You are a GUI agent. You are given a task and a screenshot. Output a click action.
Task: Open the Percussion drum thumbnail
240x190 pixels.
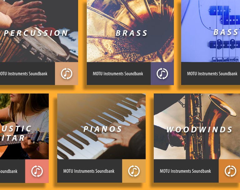[x=39, y=31]
